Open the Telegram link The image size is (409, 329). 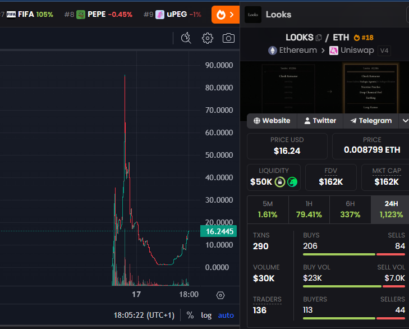371,121
